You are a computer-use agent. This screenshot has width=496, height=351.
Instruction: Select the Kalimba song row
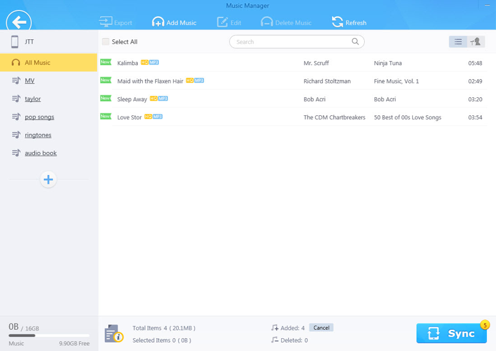293,62
